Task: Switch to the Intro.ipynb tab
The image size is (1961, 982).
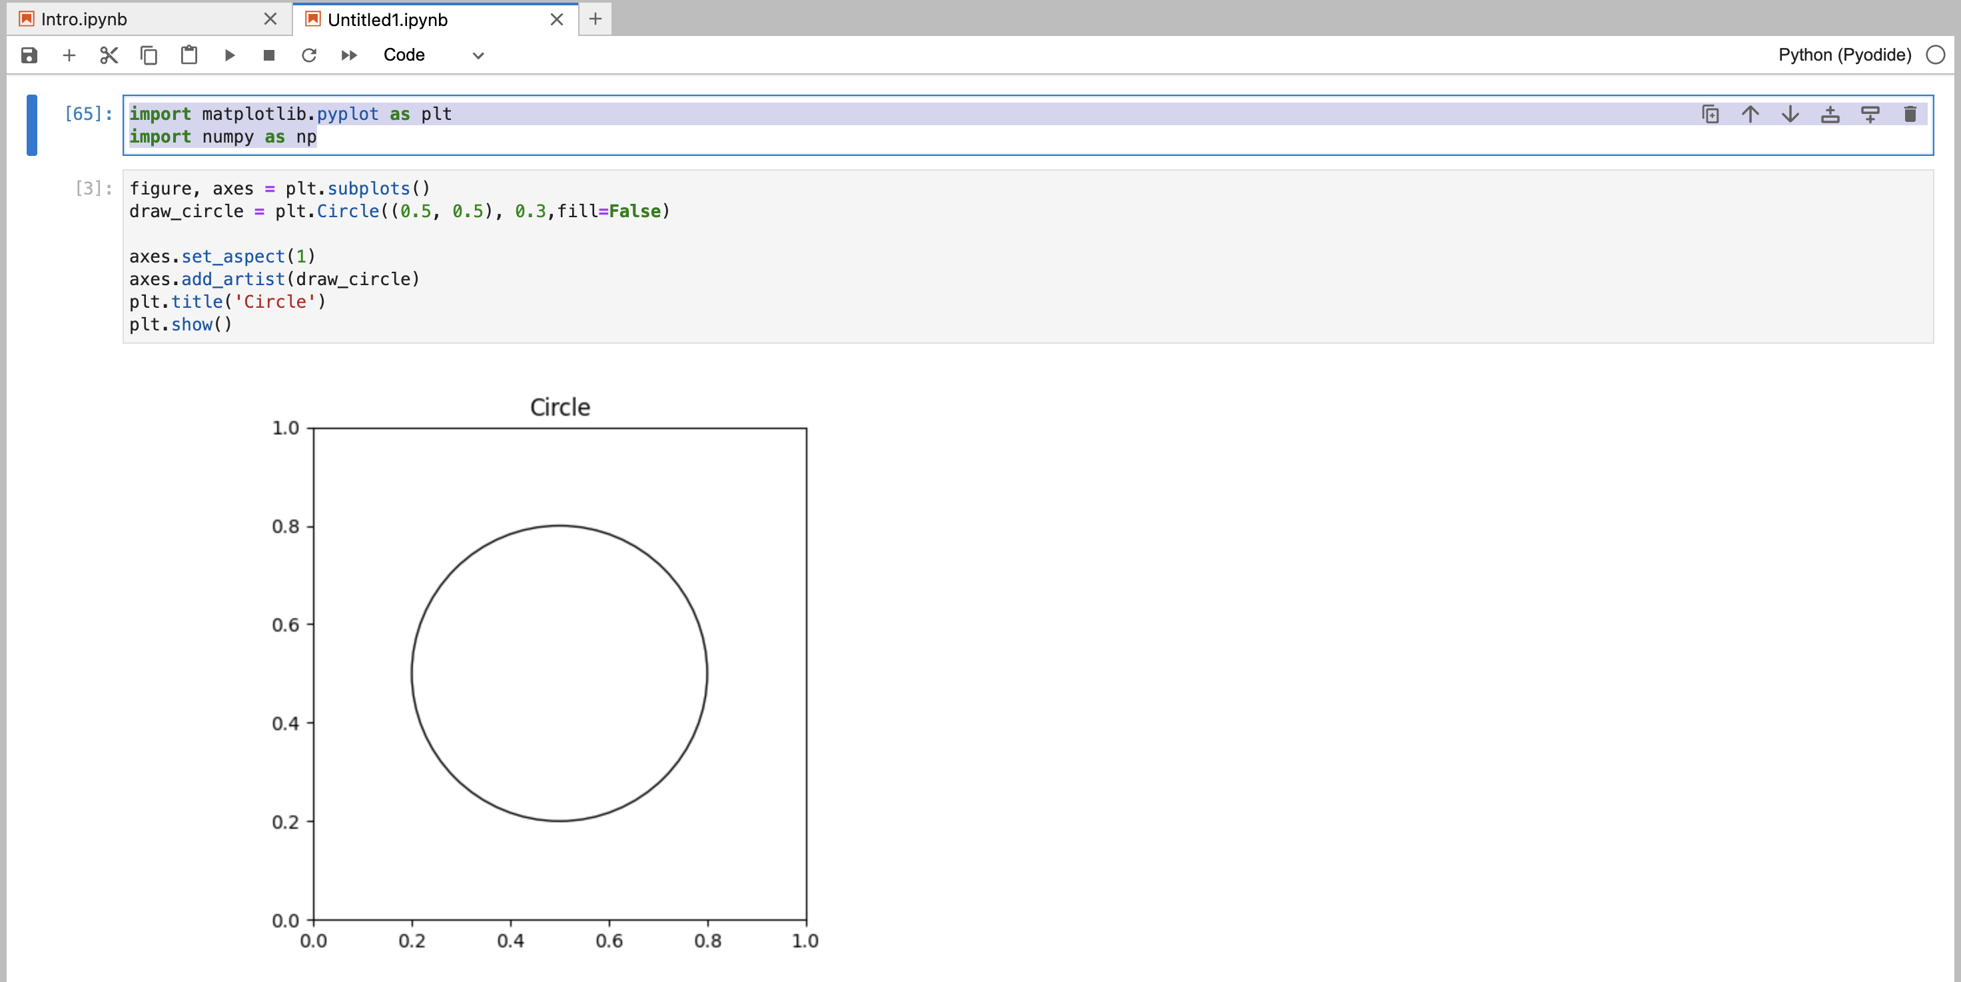Action: tap(84, 19)
